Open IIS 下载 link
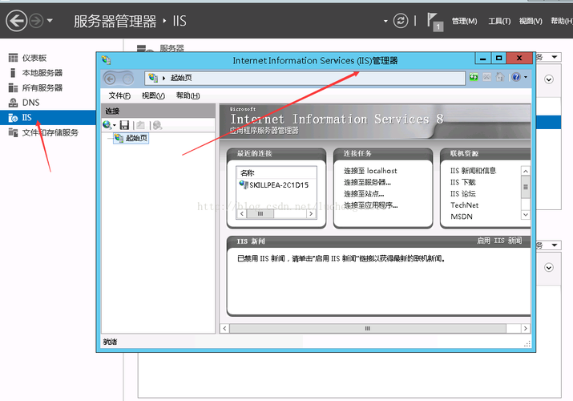Screen dimensions: 573x401 pos(463,182)
